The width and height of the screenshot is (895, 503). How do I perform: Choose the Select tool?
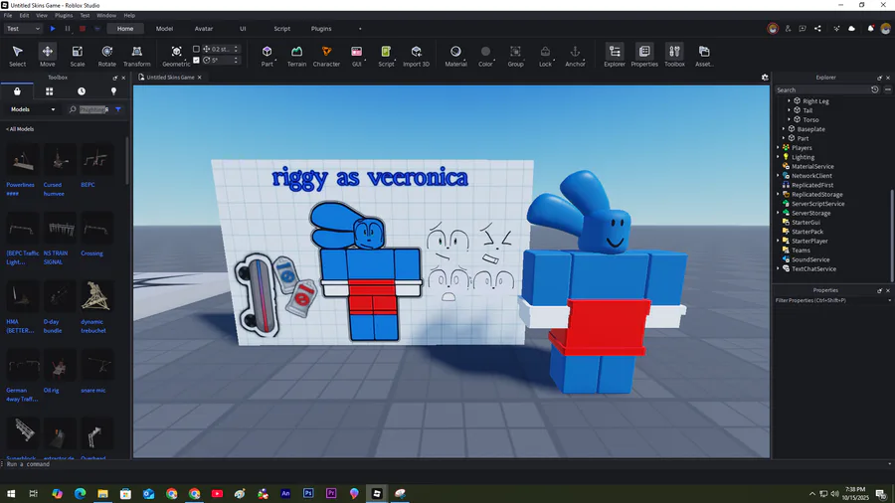[17, 56]
